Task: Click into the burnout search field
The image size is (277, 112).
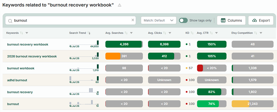Action: pyautogui.click(x=70, y=21)
